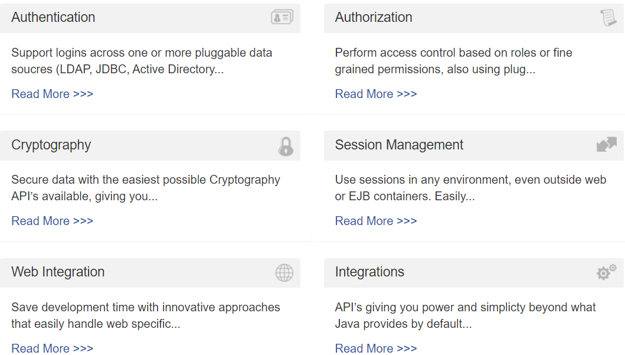Click the padlock icon beside Cryptography
The image size is (625, 355).
point(286,146)
